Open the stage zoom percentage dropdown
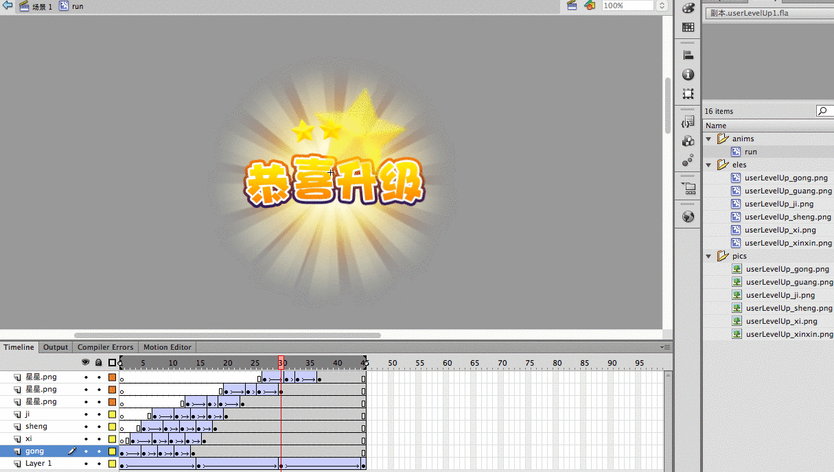This screenshot has width=834, height=472. [x=662, y=5]
